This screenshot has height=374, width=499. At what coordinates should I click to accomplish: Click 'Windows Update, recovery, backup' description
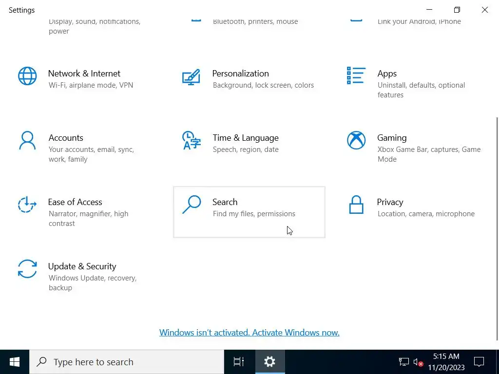tap(93, 283)
